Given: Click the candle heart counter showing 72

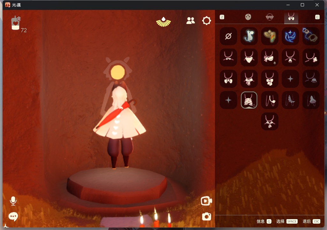Looking at the screenshot, I should [19, 24].
